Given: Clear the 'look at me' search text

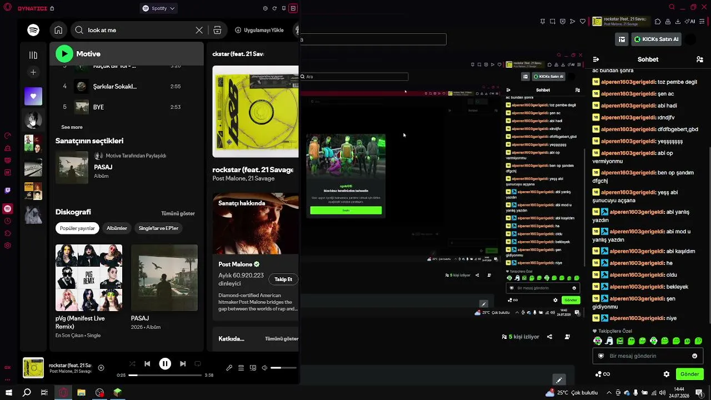Looking at the screenshot, I should click(199, 30).
